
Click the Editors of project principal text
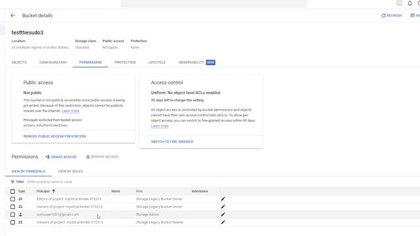pos(69,199)
